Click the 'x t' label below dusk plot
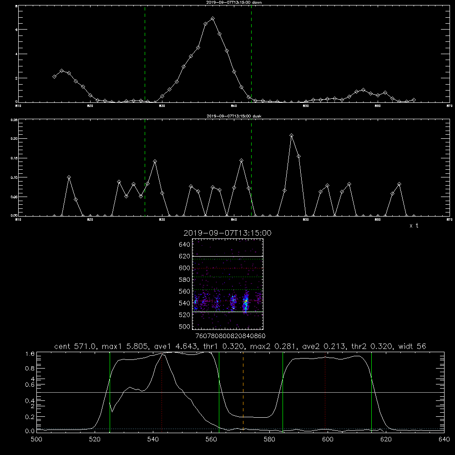This screenshot has height=455, width=455. pos(414,226)
